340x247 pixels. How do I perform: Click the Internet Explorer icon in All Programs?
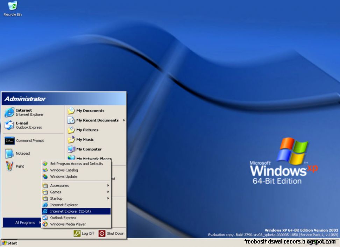(45, 205)
